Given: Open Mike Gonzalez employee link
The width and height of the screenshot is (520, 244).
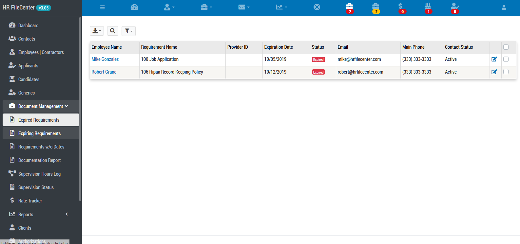Looking at the screenshot, I should [x=105, y=59].
